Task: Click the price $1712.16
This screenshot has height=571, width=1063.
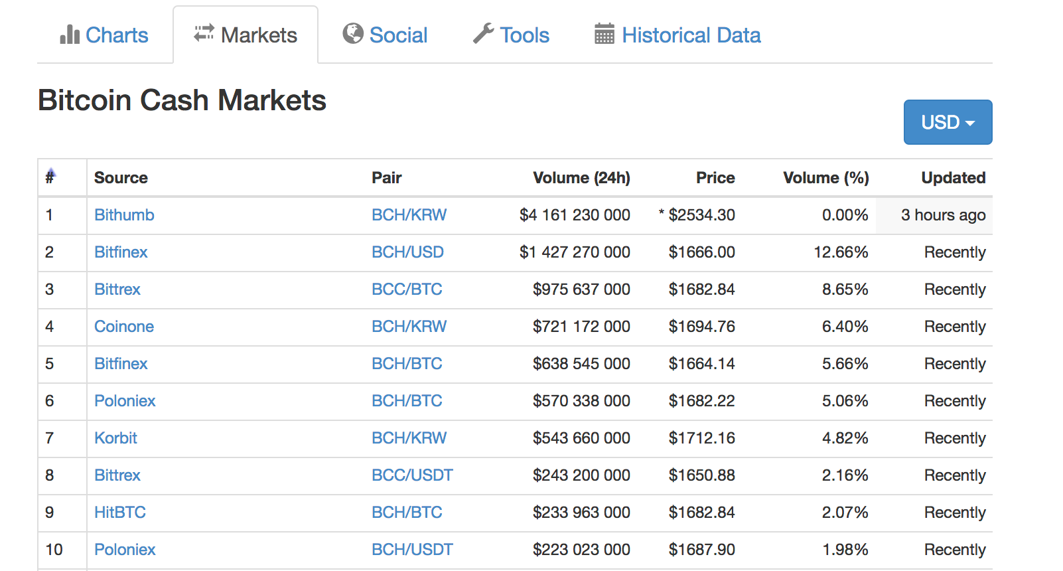Action: point(702,438)
